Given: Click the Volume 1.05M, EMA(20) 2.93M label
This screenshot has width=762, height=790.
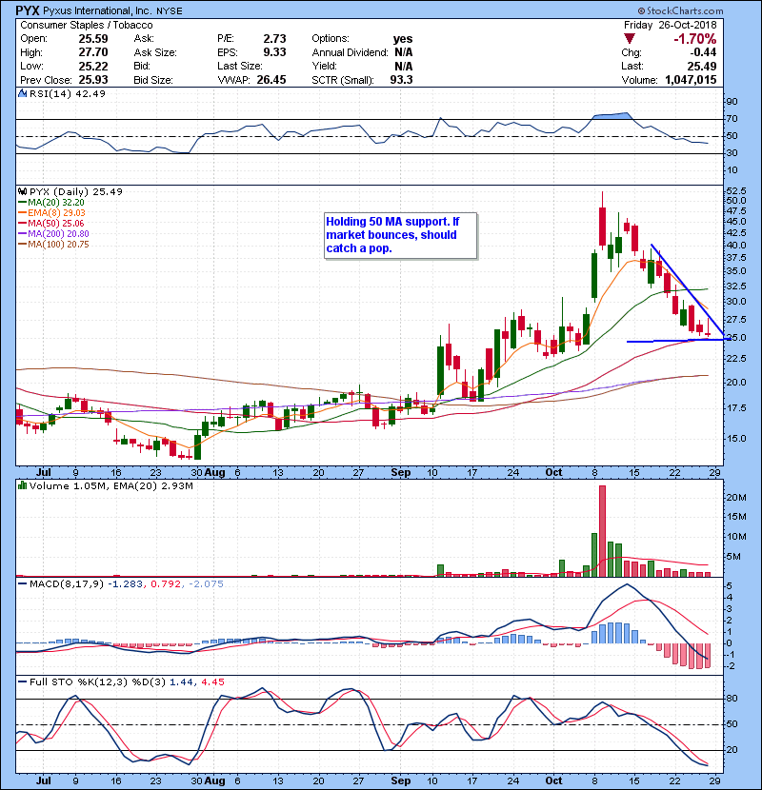Looking at the screenshot, I should coord(110,486).
